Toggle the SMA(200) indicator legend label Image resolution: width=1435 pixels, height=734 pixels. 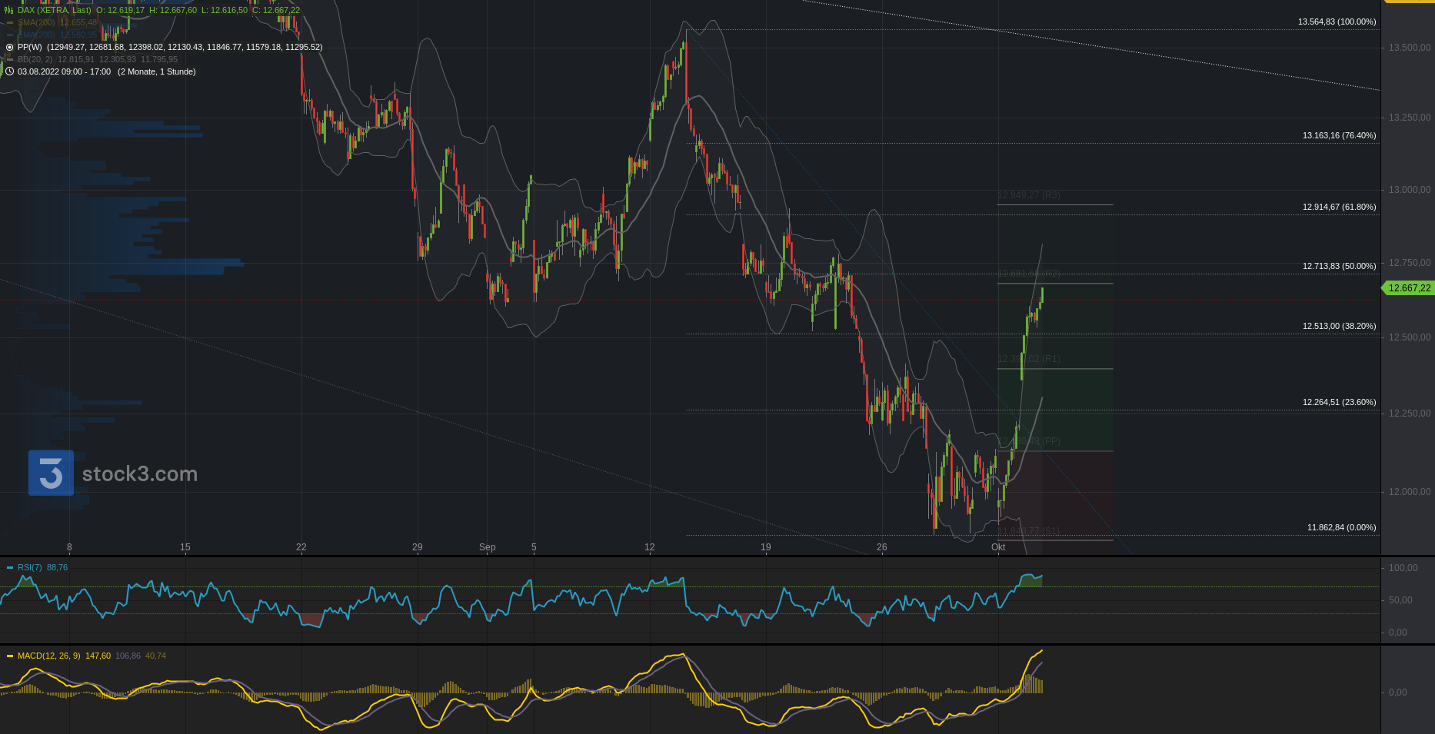click(x=36, y=22)
